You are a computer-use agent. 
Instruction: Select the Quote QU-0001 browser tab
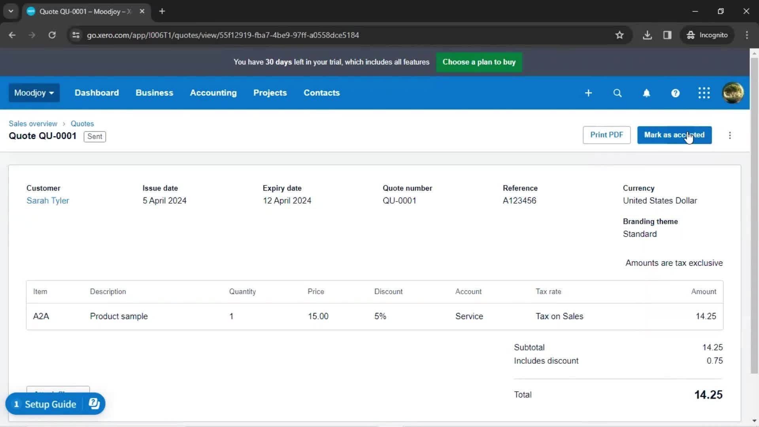pos(85,11)
